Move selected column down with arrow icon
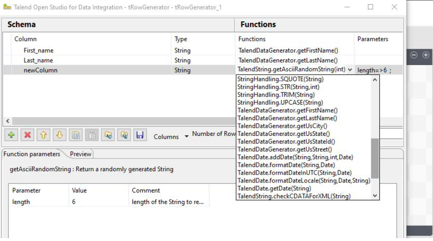Screen dimensions: 433x241 (59, 135)
